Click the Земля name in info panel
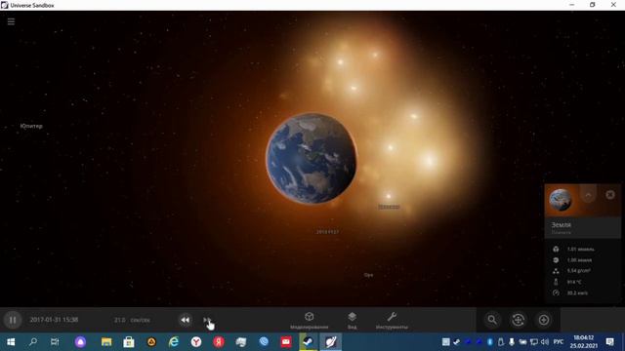625x351 pixels. pyautogui.click(x=561, y=225)
